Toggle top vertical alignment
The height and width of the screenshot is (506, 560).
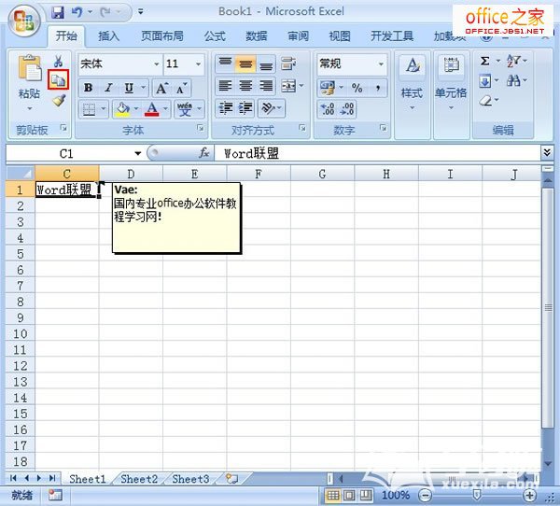pyautogui.click(x=225, y=64)
